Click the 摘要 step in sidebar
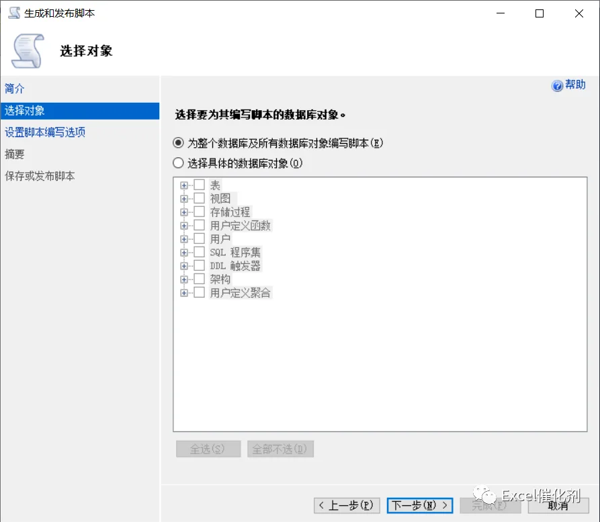 (x=15, y=155)
